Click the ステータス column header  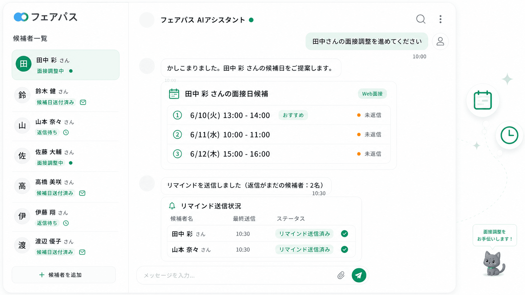point(291,219)
